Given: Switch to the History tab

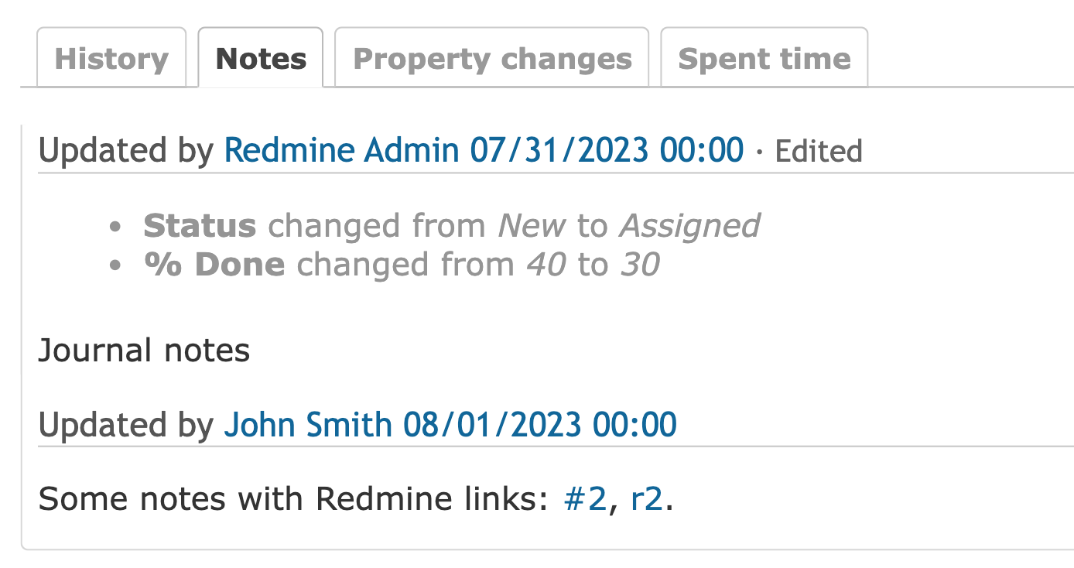Looking at the screenshot, I should pyautogui.click(x=111, y=58).
